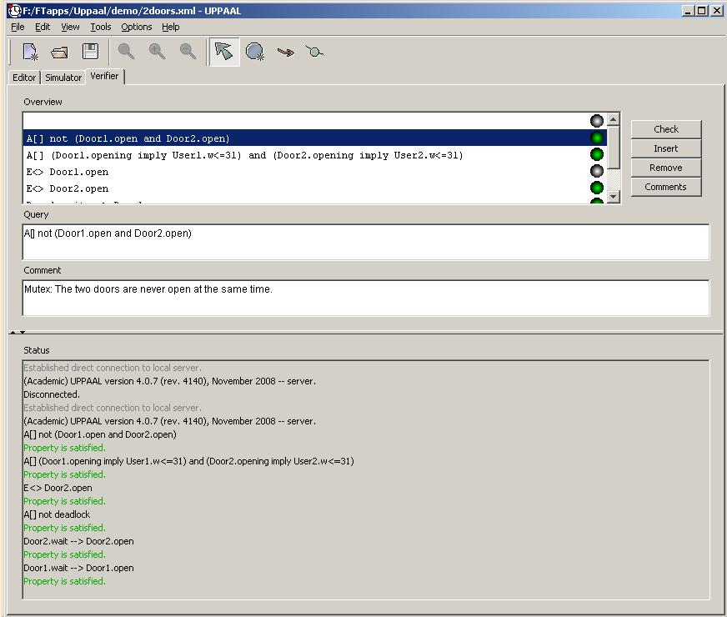The height and width of the screenshot is (617, 727).
Task: Switch to the Editor tab
Action: (x=24, y=78)
